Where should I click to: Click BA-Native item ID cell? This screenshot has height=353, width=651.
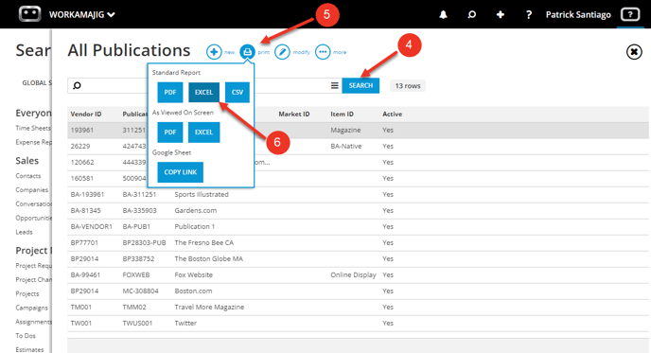pyautogui.click(x=346, y=146)
